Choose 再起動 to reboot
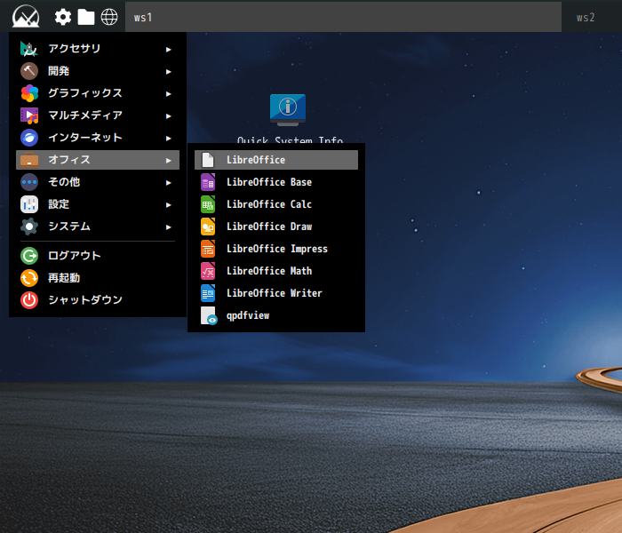The height and width of the screenshot is (533, 622). 98,278
